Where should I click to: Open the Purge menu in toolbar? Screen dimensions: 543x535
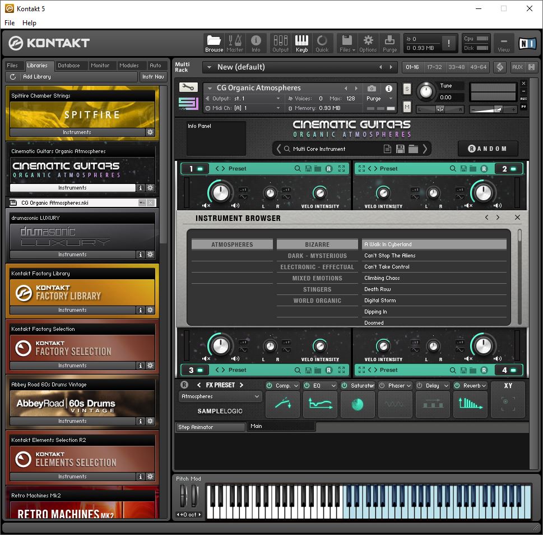pos(389,43)
